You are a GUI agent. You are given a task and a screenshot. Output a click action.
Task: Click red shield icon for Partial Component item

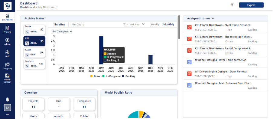(x=189, y=51)
